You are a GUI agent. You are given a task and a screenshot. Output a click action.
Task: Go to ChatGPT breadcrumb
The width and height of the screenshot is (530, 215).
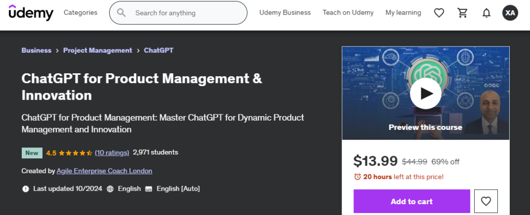158,51
